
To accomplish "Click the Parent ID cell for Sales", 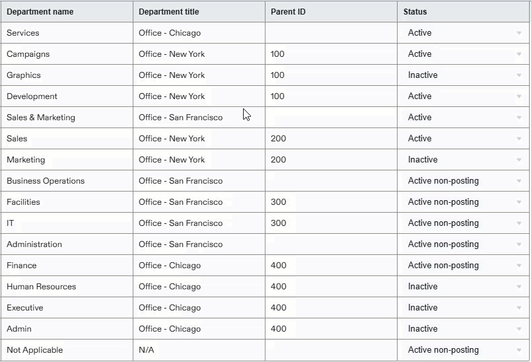I will tap(330, 139).
